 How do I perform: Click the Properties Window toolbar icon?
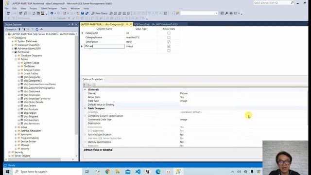coord(222,13)
